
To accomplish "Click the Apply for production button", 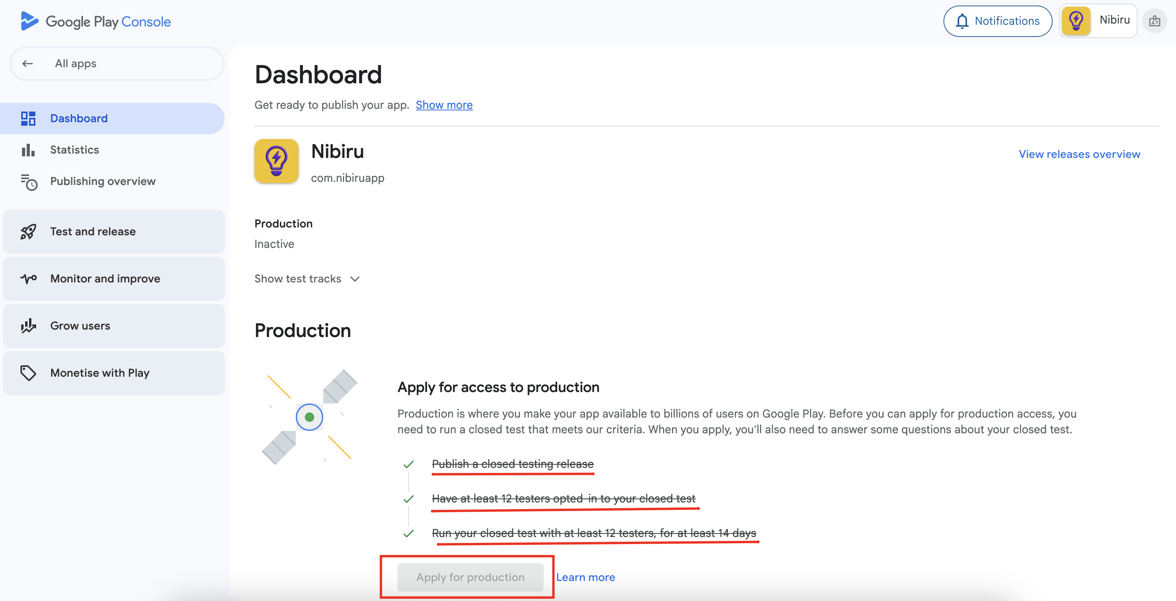I will (470, 577).
